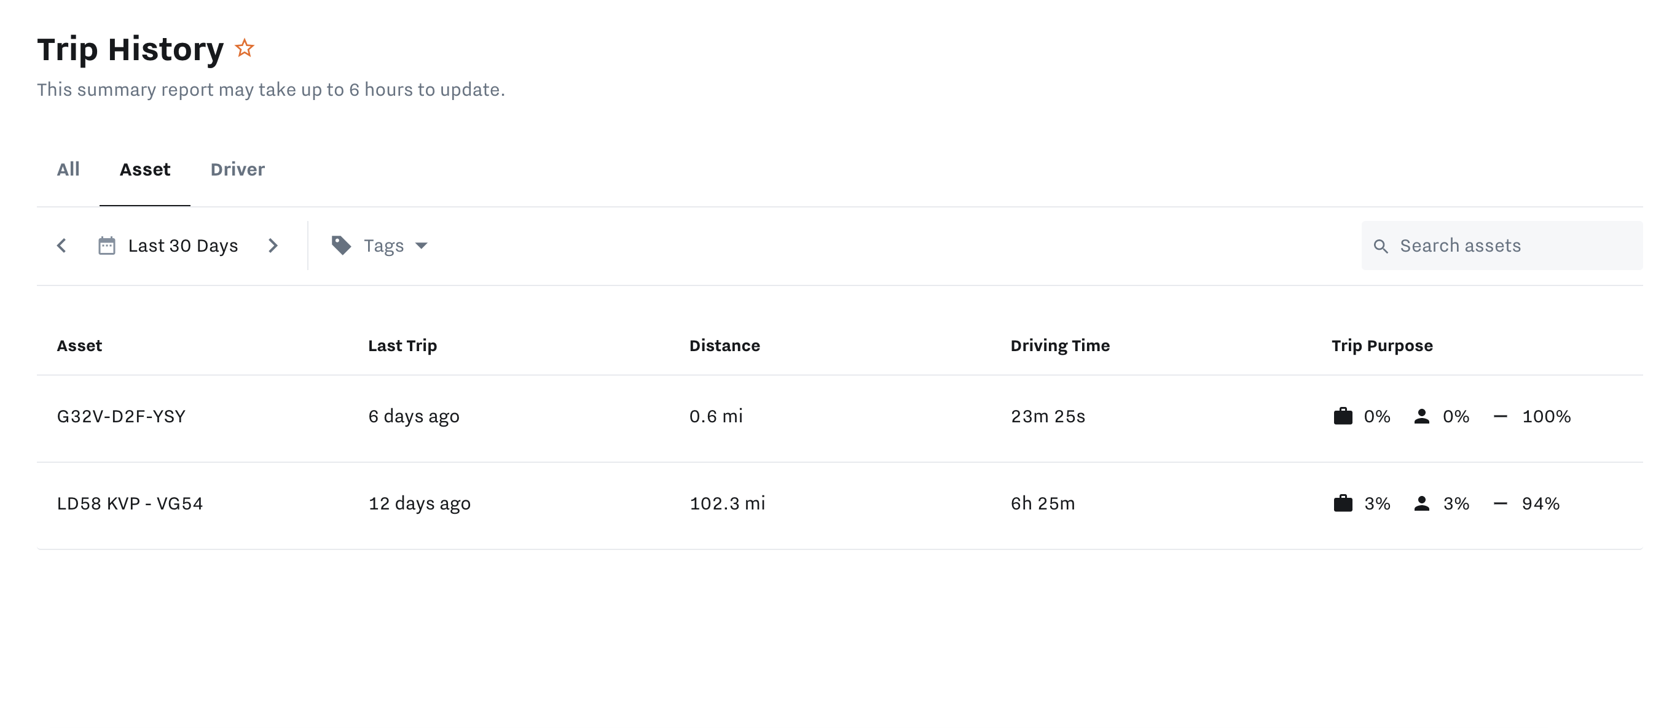1680x728 pixels.
Task: Open the Tags dropdown arrow
Action: coord(422,246)
